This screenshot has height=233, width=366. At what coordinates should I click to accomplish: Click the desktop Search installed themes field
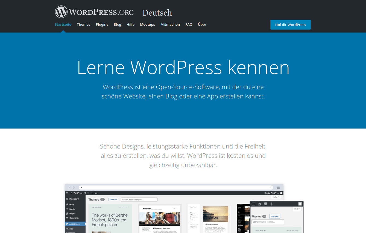[139, 200]
